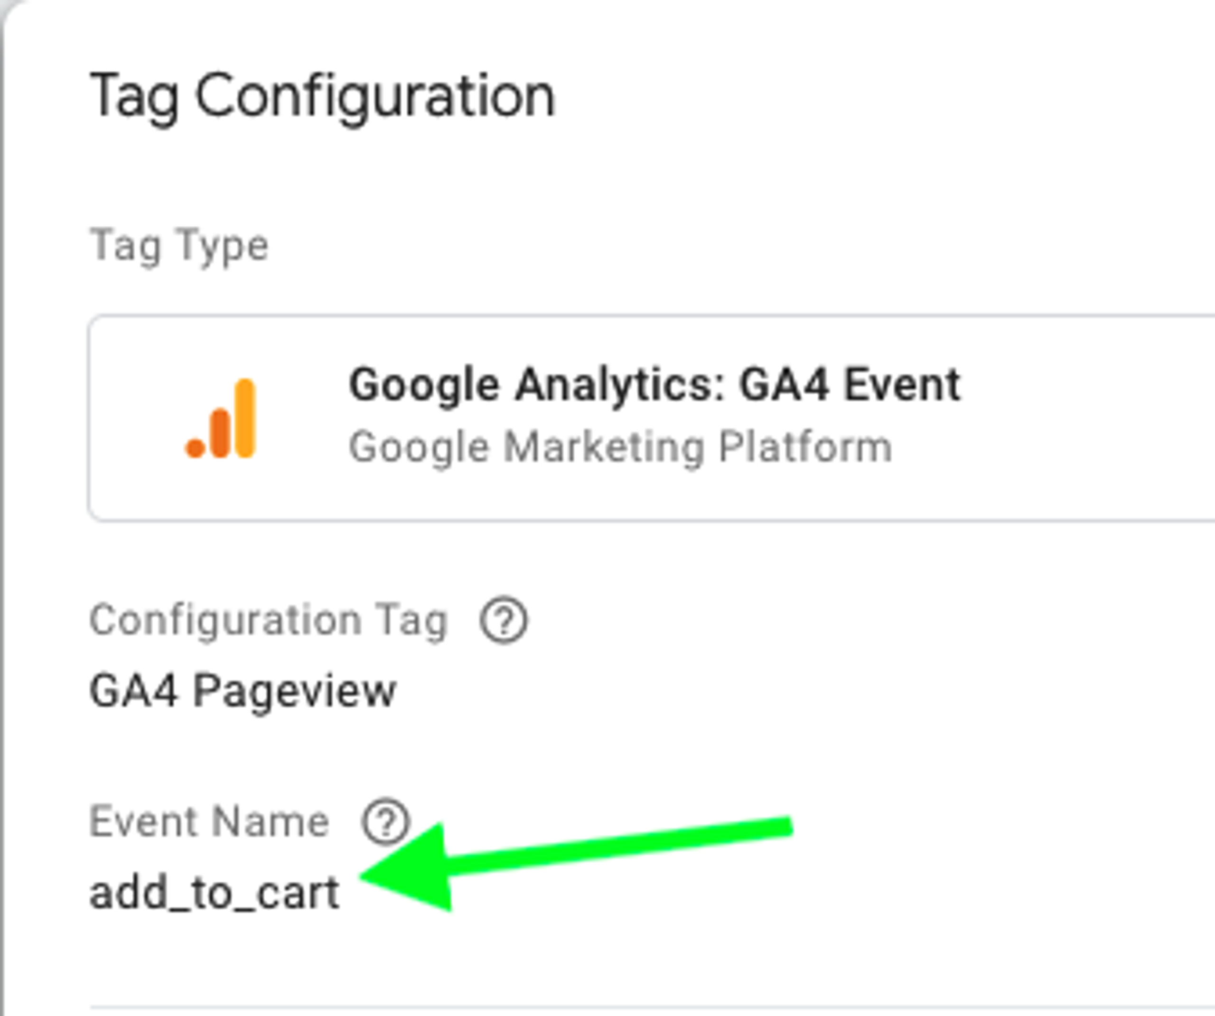Click the Tag Type label
The image size is (1215, 1016).
(179, 246)
